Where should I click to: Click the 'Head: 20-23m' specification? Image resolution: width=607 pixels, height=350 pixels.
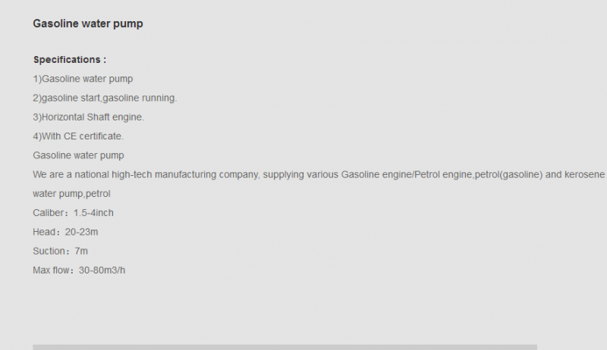[x=65, y=232]
